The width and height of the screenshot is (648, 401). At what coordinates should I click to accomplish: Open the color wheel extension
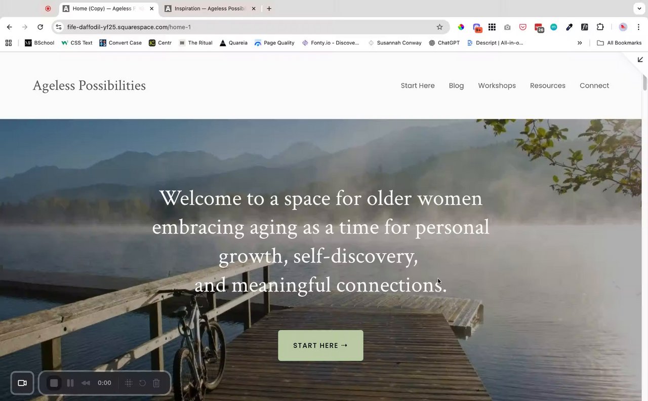tap(461, 27)
